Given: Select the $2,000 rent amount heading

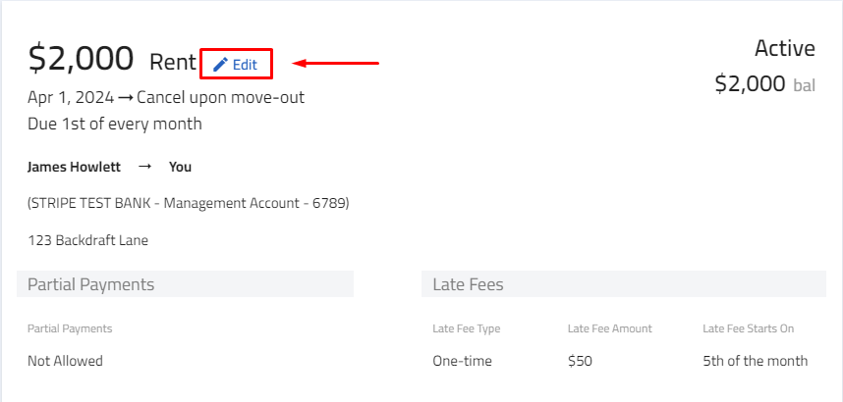Looking at the screenshot, I should 81,58.
